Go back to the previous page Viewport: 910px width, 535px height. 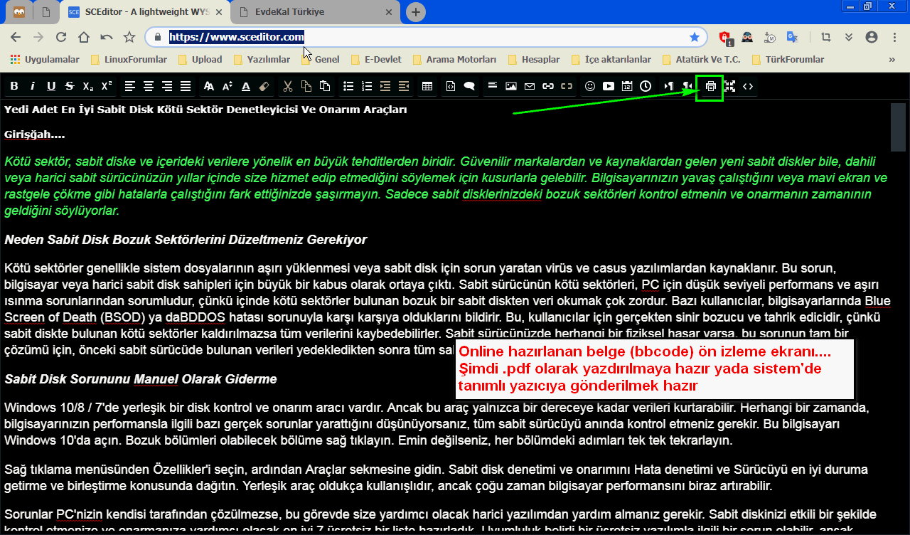(x=16, y=37)
